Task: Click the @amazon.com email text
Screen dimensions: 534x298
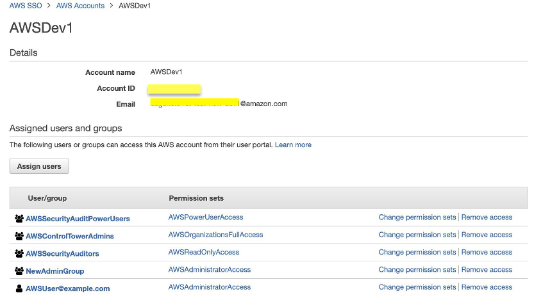Action: point(263,104)
